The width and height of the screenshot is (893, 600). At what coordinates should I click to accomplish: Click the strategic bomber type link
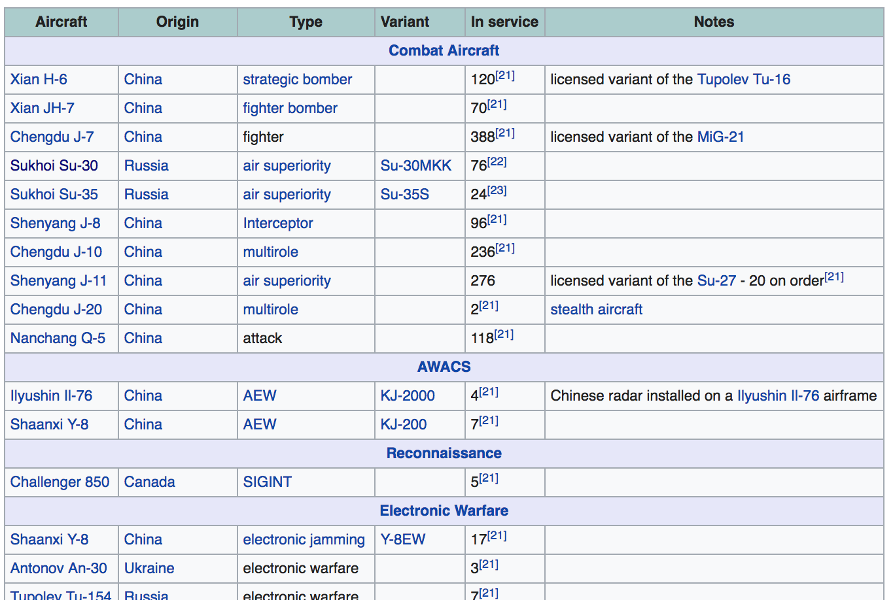click(297, 80)
